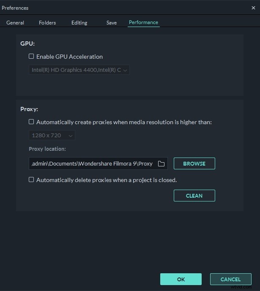This screenshot has width=260, height=291.
Task: Click the Preferences window title bar text
Action: tap(15, 8)
